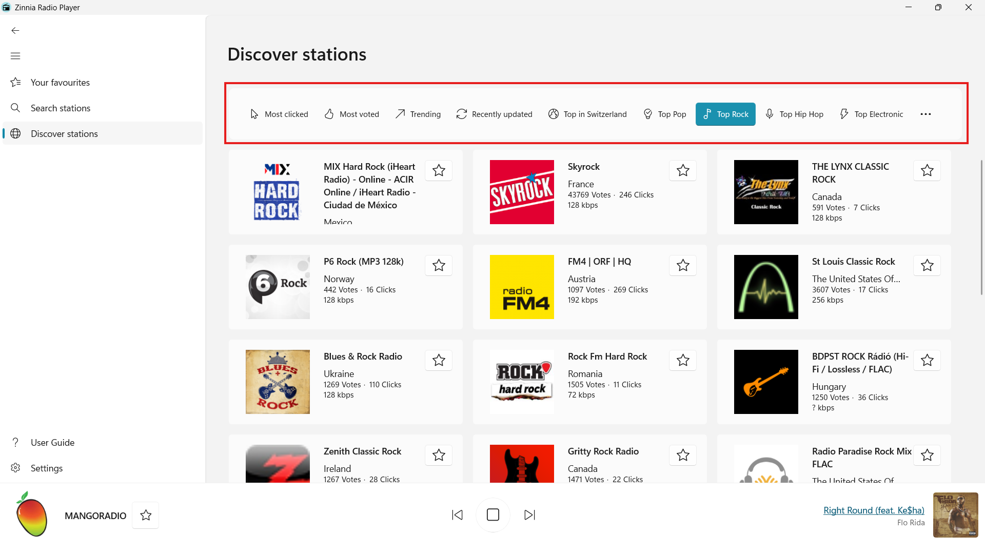Click the vertical scrollbar on the station list
The width and height of the screenshot is (985, 554).
[981, 227]
